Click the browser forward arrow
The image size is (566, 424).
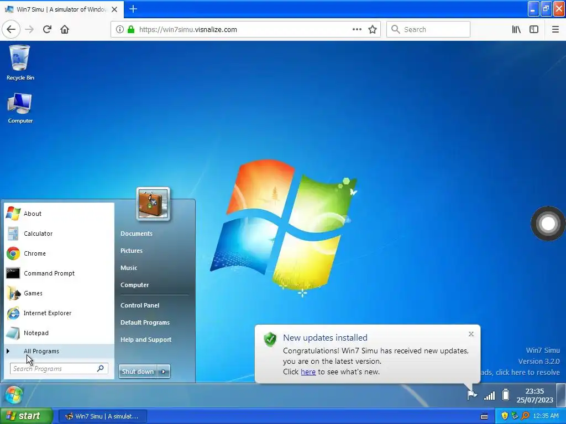(29, 29)
